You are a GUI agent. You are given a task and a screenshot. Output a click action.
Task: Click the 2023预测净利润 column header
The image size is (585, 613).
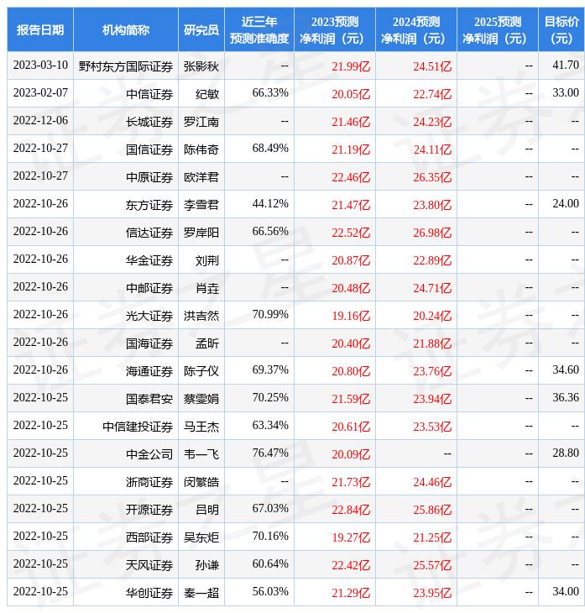(335, 29)
